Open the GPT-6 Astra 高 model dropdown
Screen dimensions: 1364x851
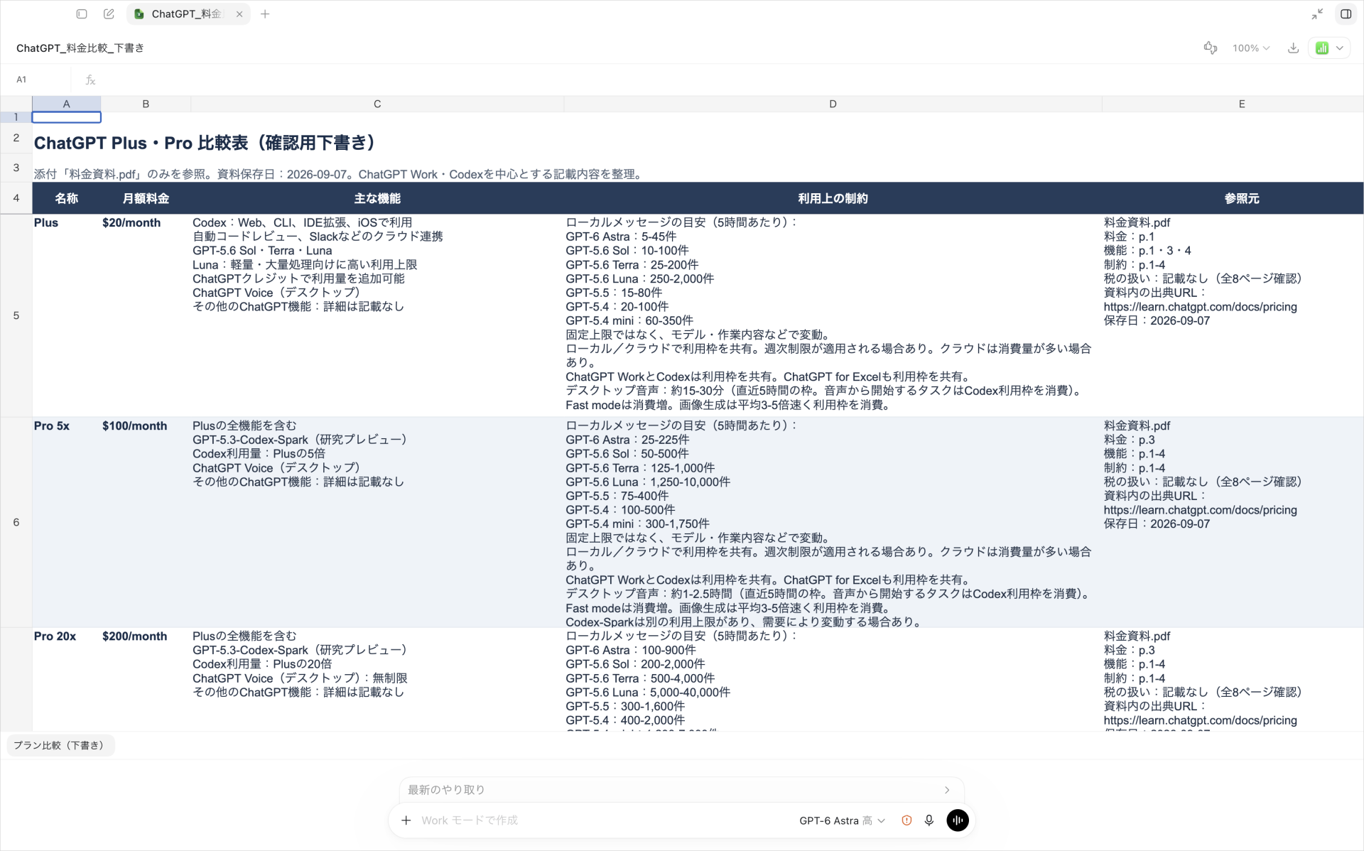[x=842, y=820]
